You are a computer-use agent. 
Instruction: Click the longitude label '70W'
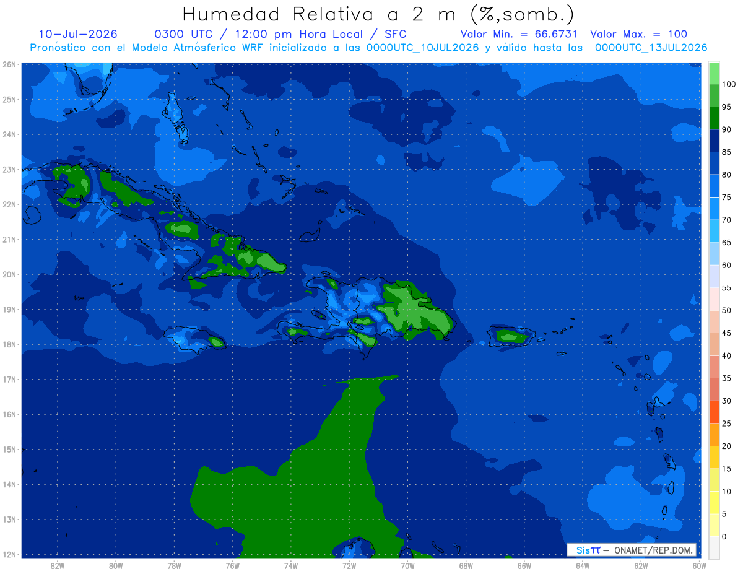[407, 565]
